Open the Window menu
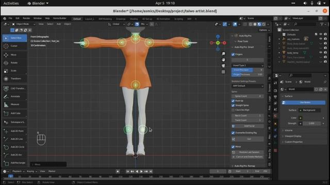Screen dimensions: 330x185 38,18
